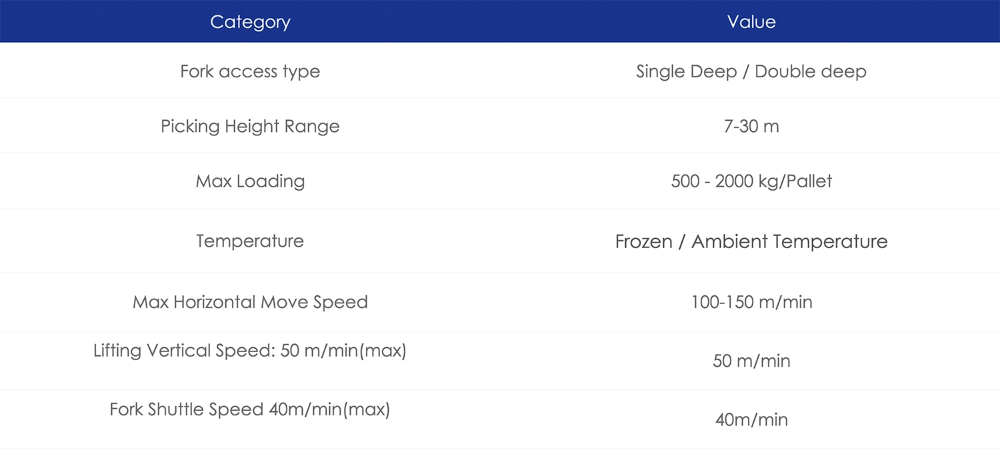Select the "Max Loading" row label
The image size is (1000, 450).
click(x=250, y=181)
